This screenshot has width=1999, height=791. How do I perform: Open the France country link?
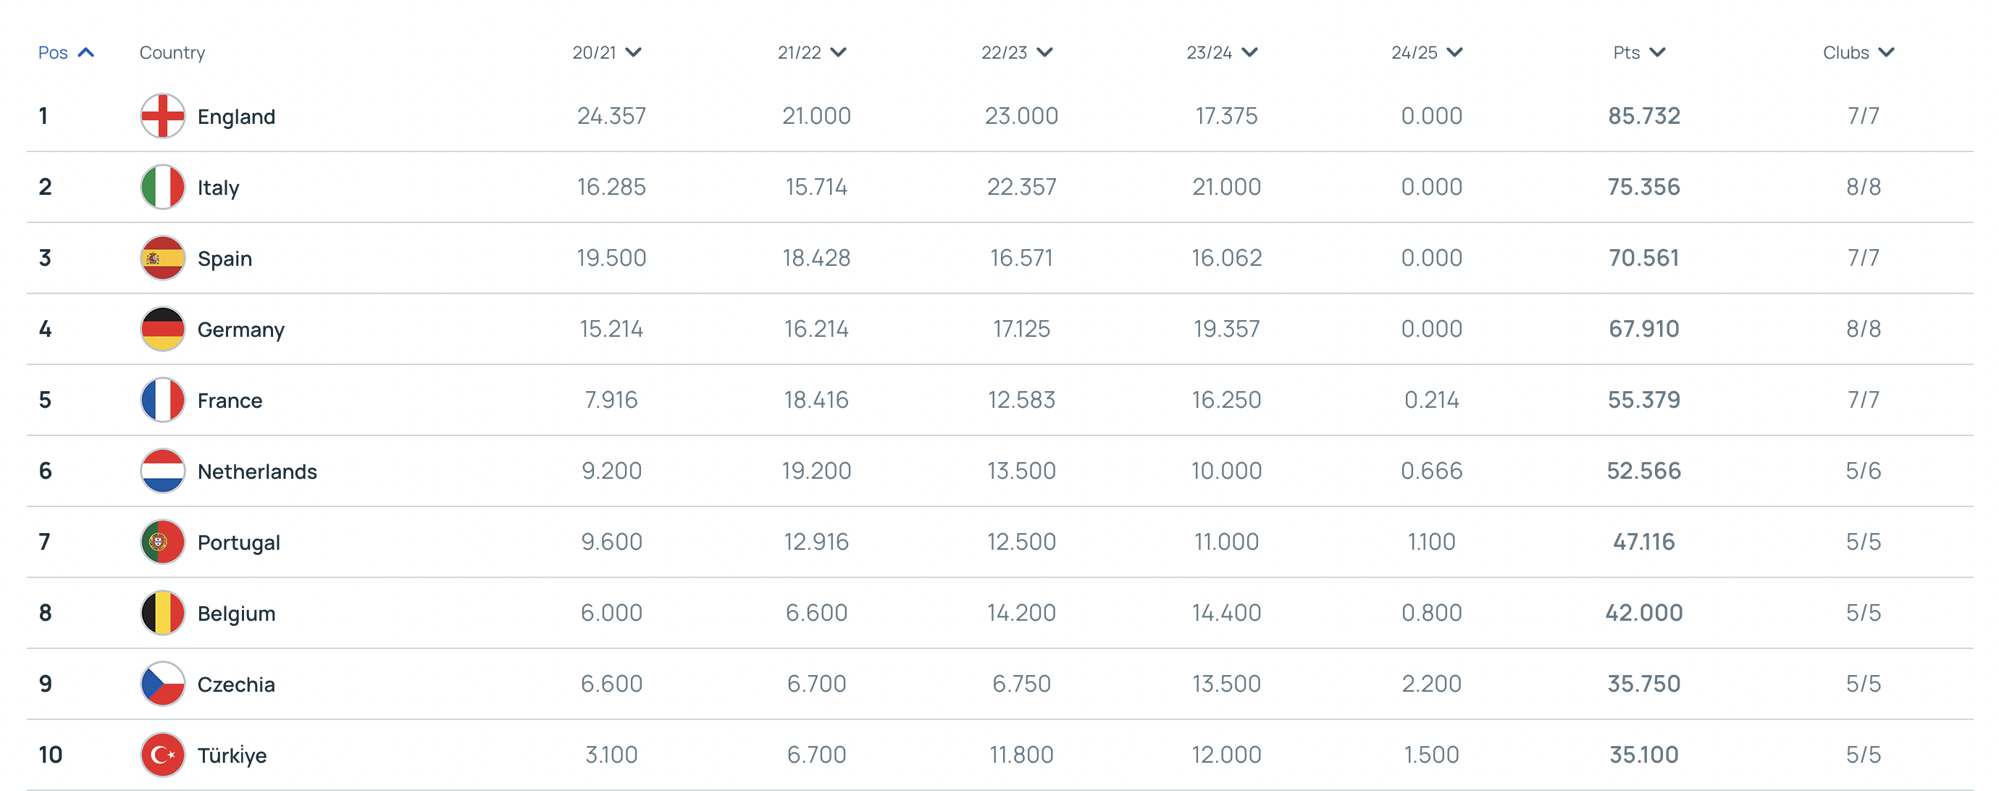point(230,401)
